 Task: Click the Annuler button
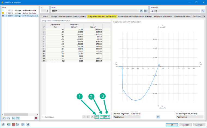click(x=185, y=125)
